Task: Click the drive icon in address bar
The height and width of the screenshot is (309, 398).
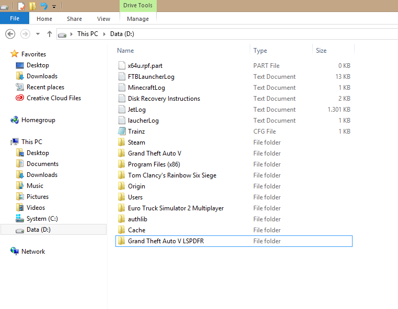Action: pyautogui.click(x=62, y=34)
